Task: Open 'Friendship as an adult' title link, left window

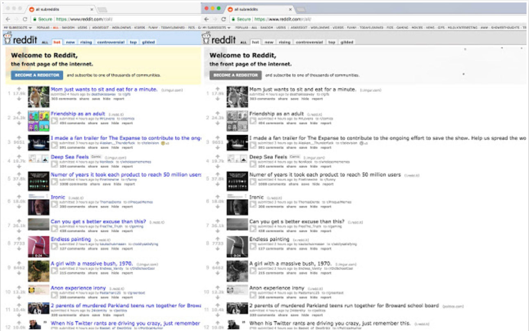Action: click(78, 114)
